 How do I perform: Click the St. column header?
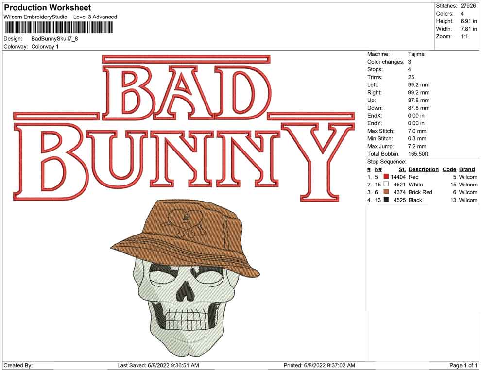[x=402, y=169]
